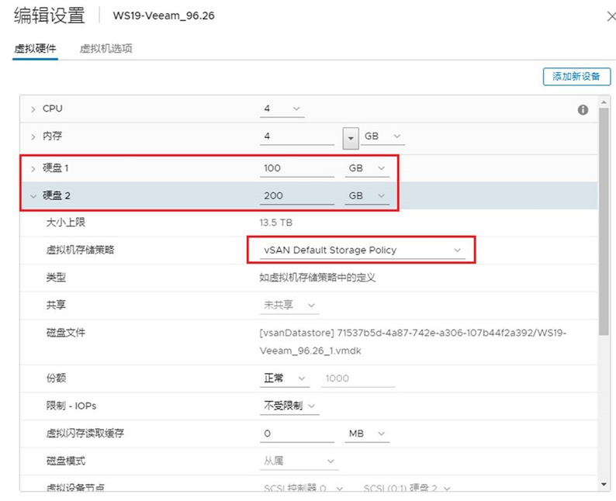The image size is (616, 501).
Task: Click the scrollbar down arrow
Action: click(x=604, y=484)
